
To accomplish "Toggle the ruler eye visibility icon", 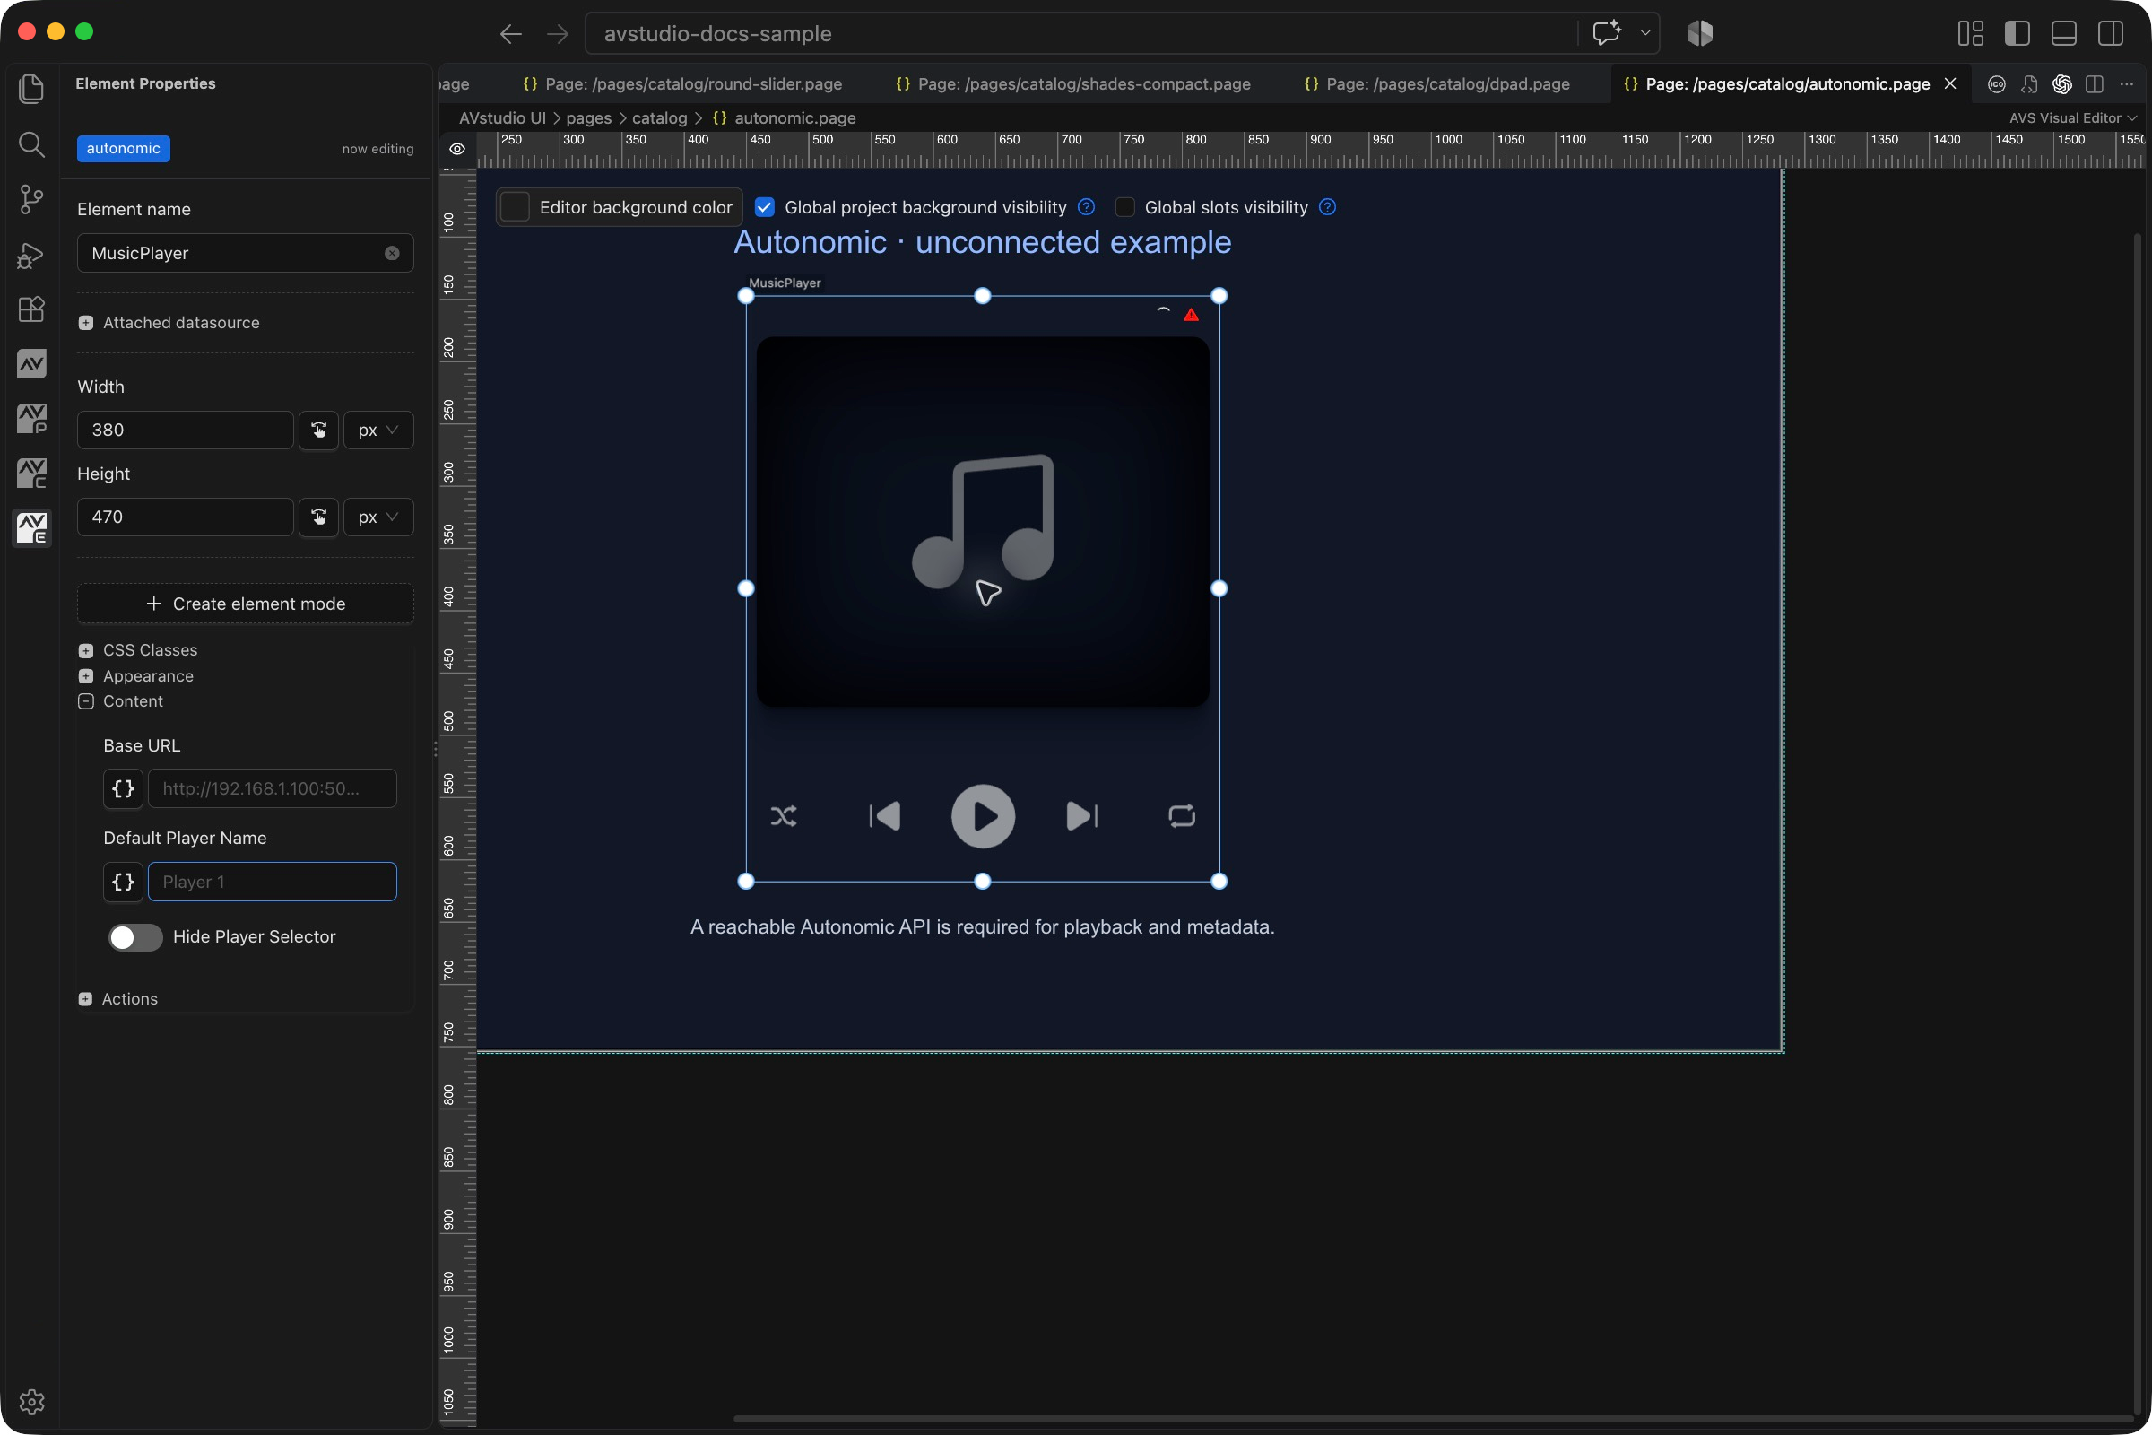I will [457, 149].
